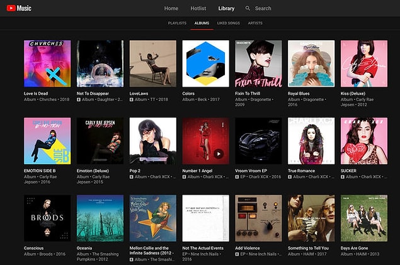The image size is (400, 265).
Task: Click the Colors album title
Action: (x=188, y=94)
